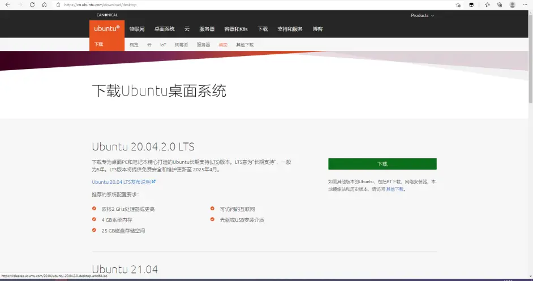The width and height of the screenshot is (533, 281).
Task: Open the collections icon
Action: pos(500,5)
